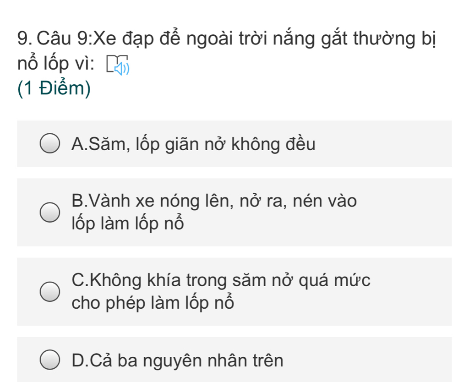The height and width of the screenshot is (382, 469).
Task: Click the line 'cho phép làm lốp nổ'
Action: click(x=153, y=302)
